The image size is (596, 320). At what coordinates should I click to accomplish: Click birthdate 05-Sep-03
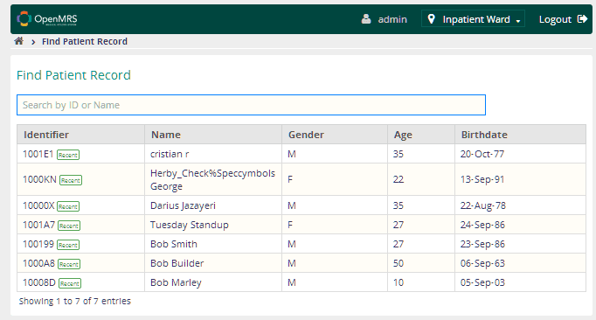pos(482,282)
